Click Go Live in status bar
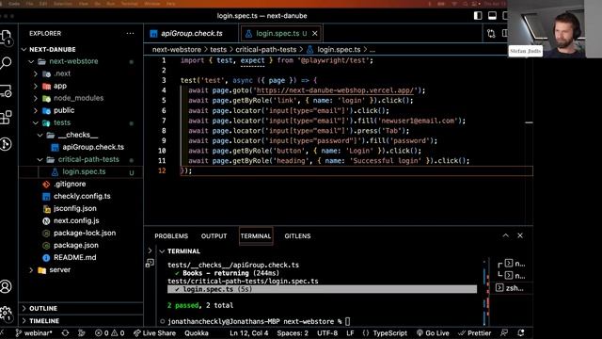The height and width of the screenshot is (339, 602). [433, 333]
